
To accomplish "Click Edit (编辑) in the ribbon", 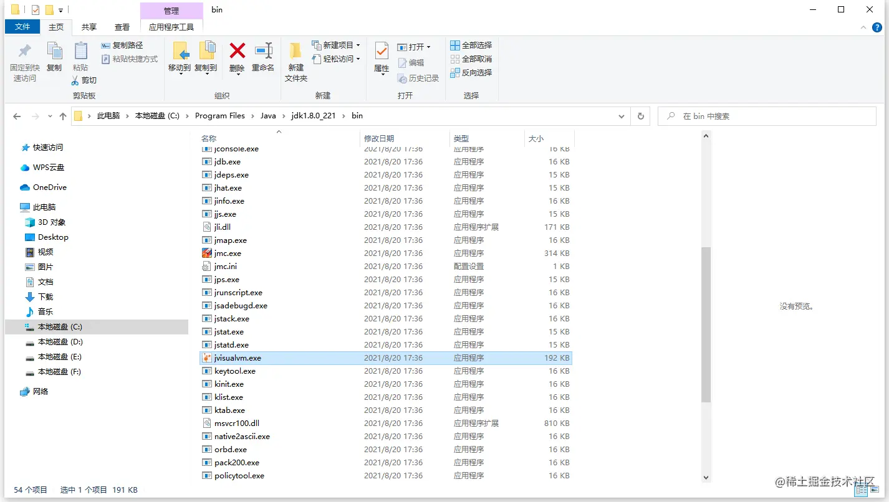I will (411, 63).
